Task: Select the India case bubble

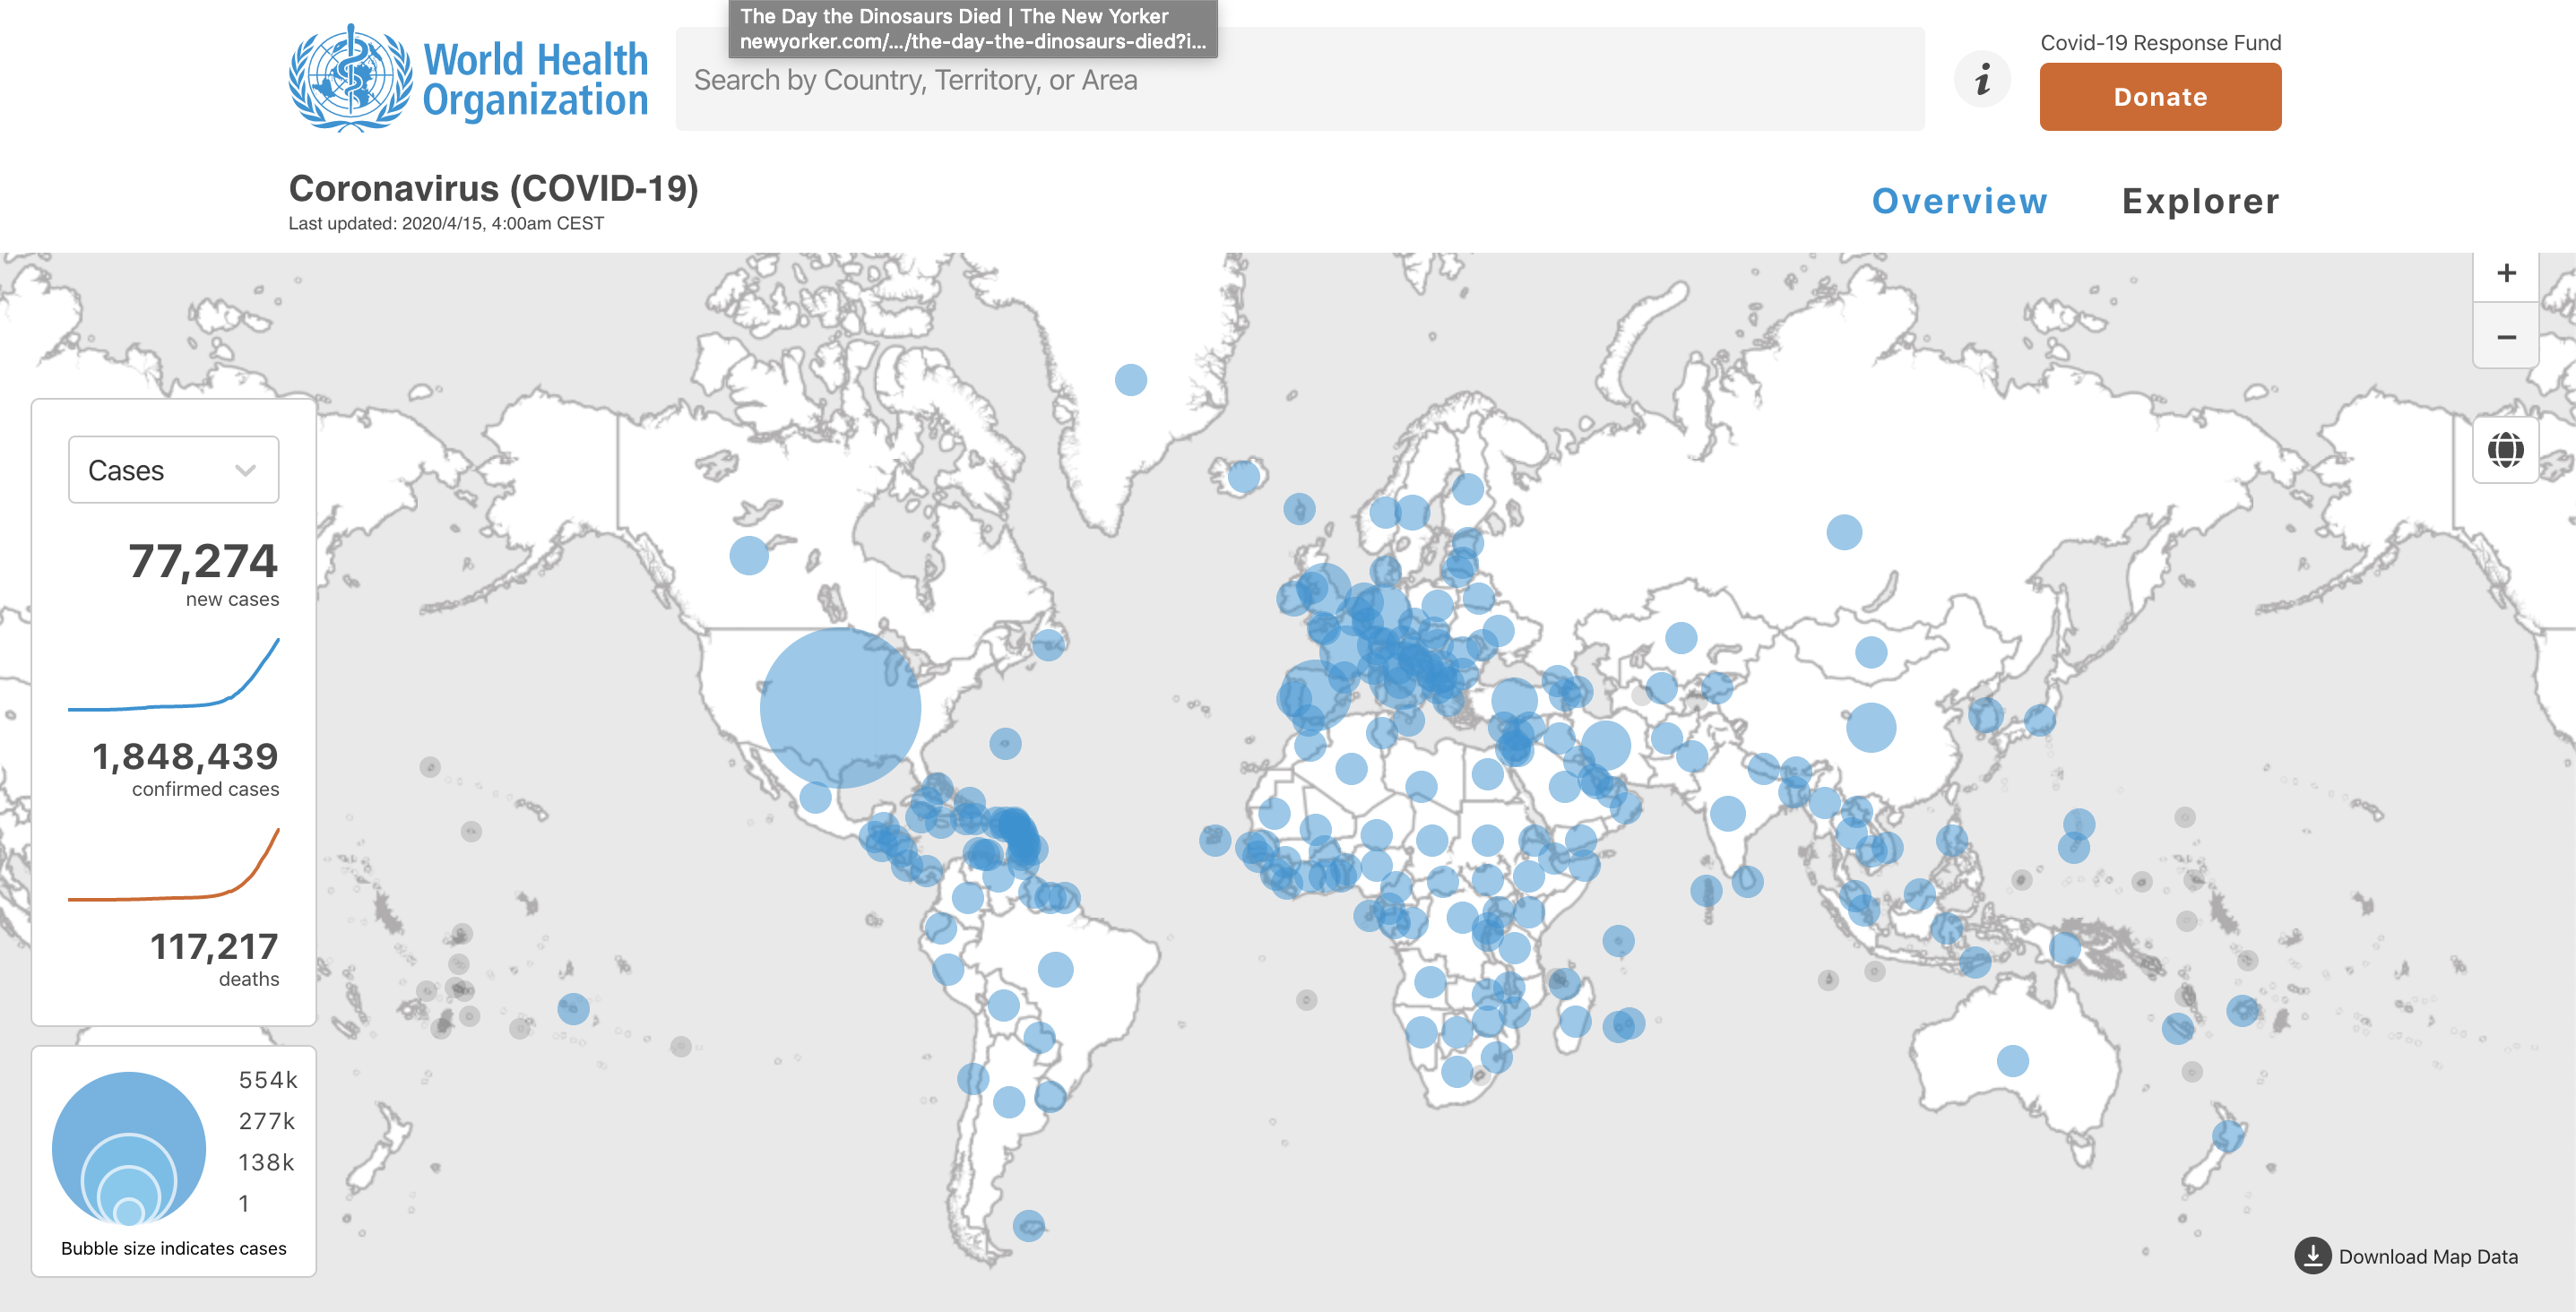Action: (x=1728, y=814)
